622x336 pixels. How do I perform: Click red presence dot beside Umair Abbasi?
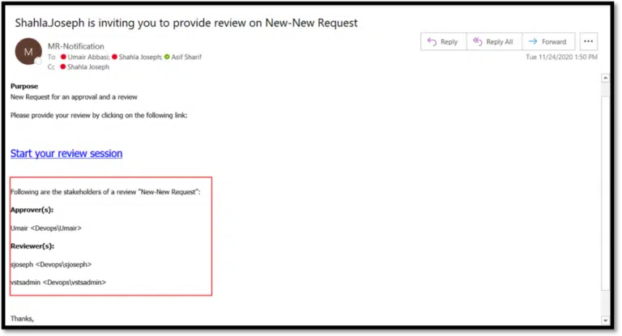click(63, 57)
